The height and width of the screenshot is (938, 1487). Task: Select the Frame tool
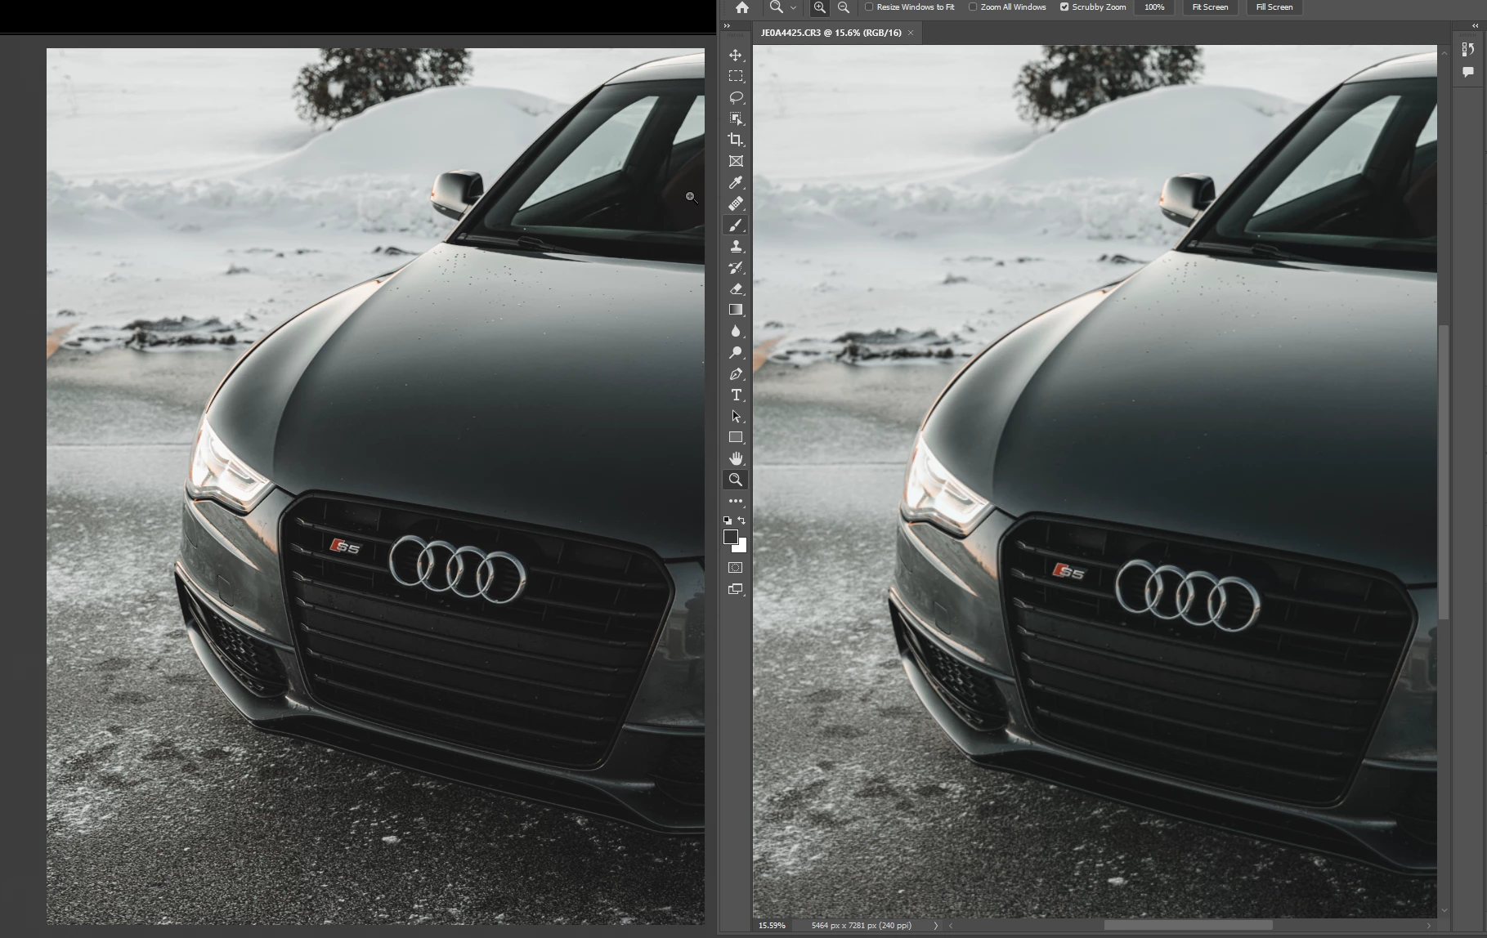[736, 161]
